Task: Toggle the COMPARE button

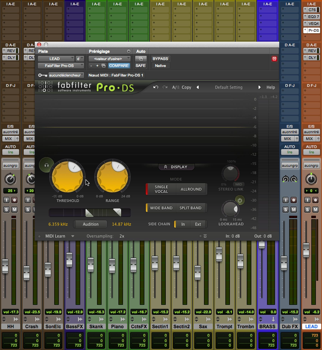Action: coord(119,66)
